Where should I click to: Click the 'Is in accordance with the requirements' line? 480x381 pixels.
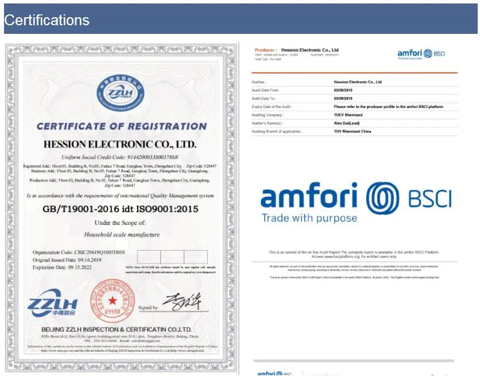(120, 196)
